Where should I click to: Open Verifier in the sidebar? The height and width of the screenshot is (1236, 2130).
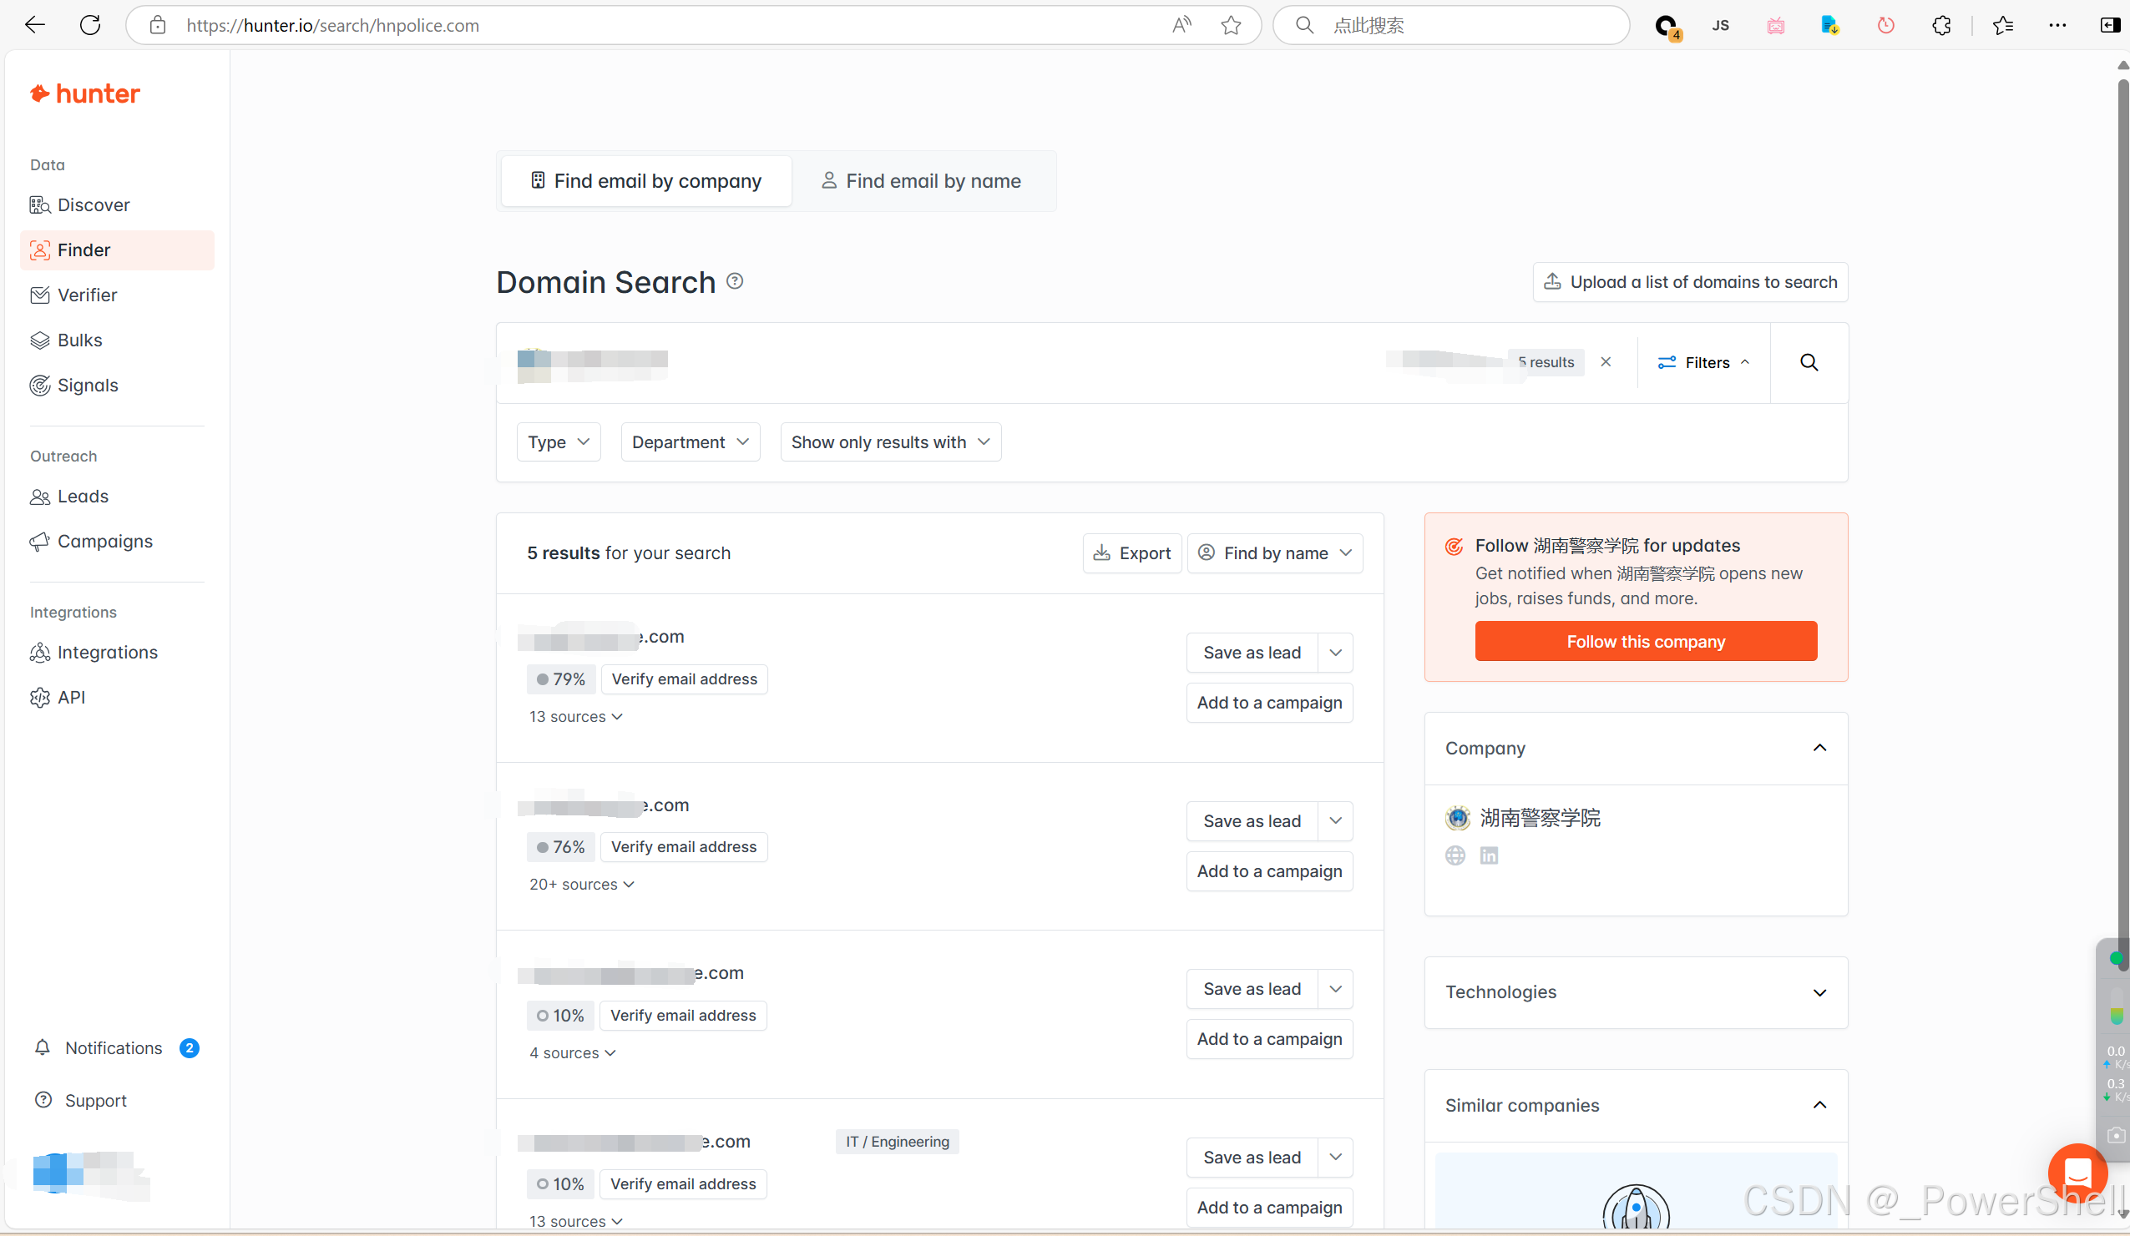[x=87, y=295]
